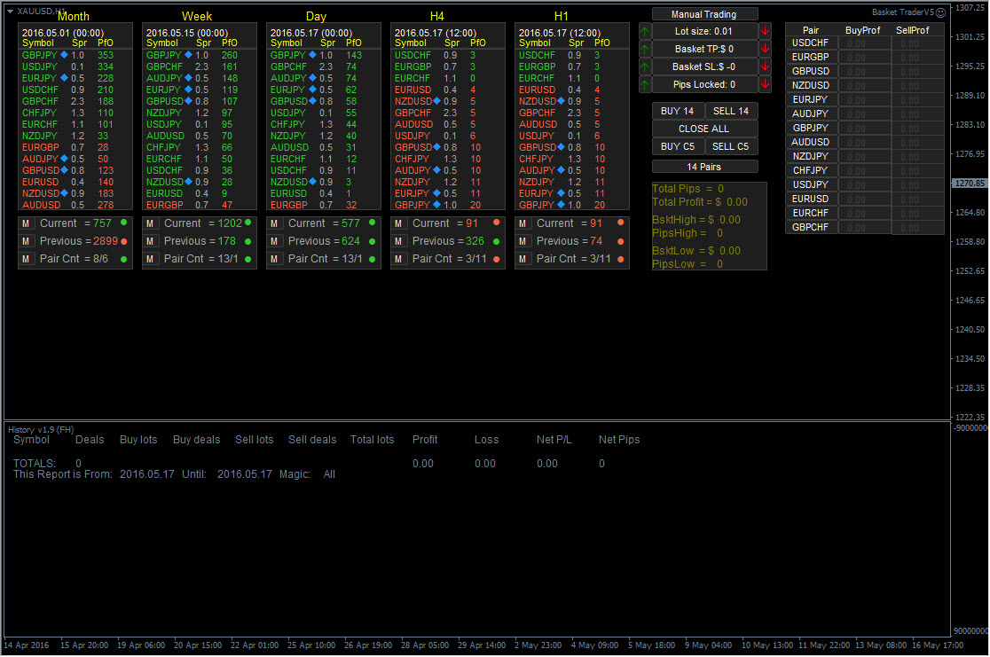Screen dimensions: 990x657
Task: Click M button beside Month Current = 757
Action: pyautogui.click(x=26, y=223)
